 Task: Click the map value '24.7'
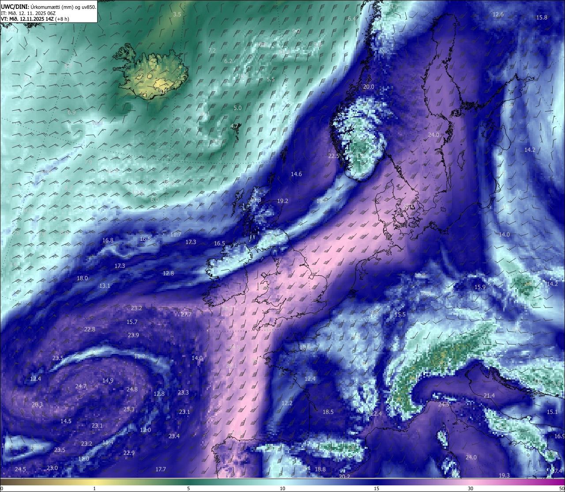click(x=81, y=387)
